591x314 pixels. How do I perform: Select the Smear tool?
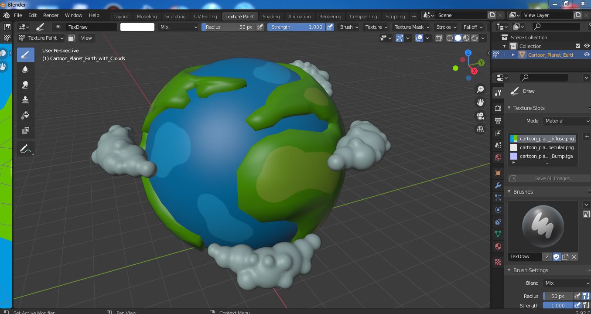click(26, 85)
